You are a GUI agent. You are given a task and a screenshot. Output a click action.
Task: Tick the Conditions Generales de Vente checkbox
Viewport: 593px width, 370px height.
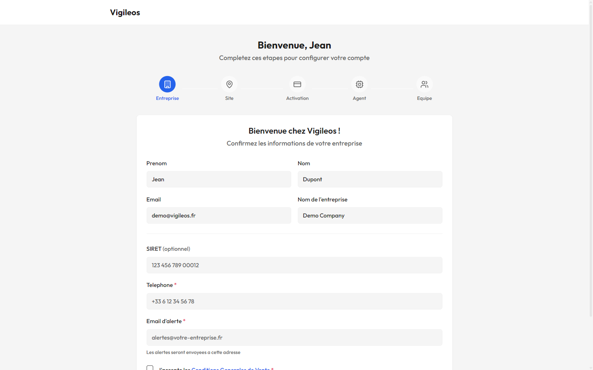150,368
